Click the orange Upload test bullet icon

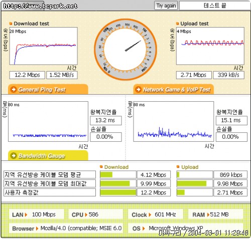(178, 24)
